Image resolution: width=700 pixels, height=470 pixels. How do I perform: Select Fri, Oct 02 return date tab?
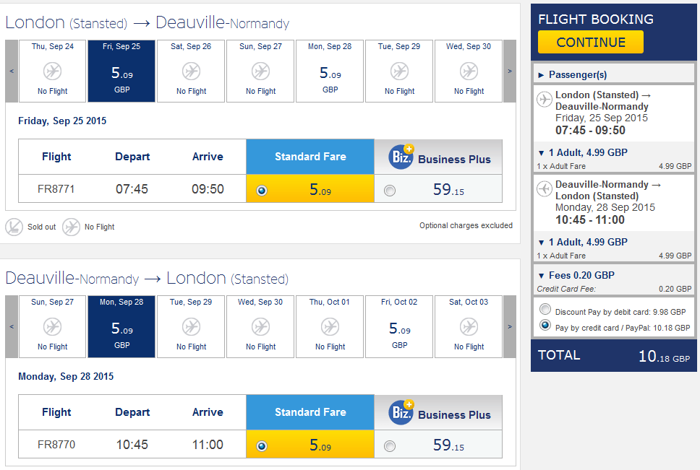click(x=400, y=326)
